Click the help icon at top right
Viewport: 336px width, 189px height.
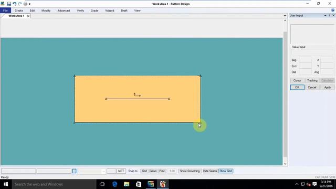point(333,10)
